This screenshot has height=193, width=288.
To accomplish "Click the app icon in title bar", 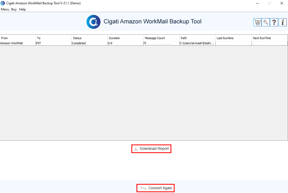I will 3,3.
